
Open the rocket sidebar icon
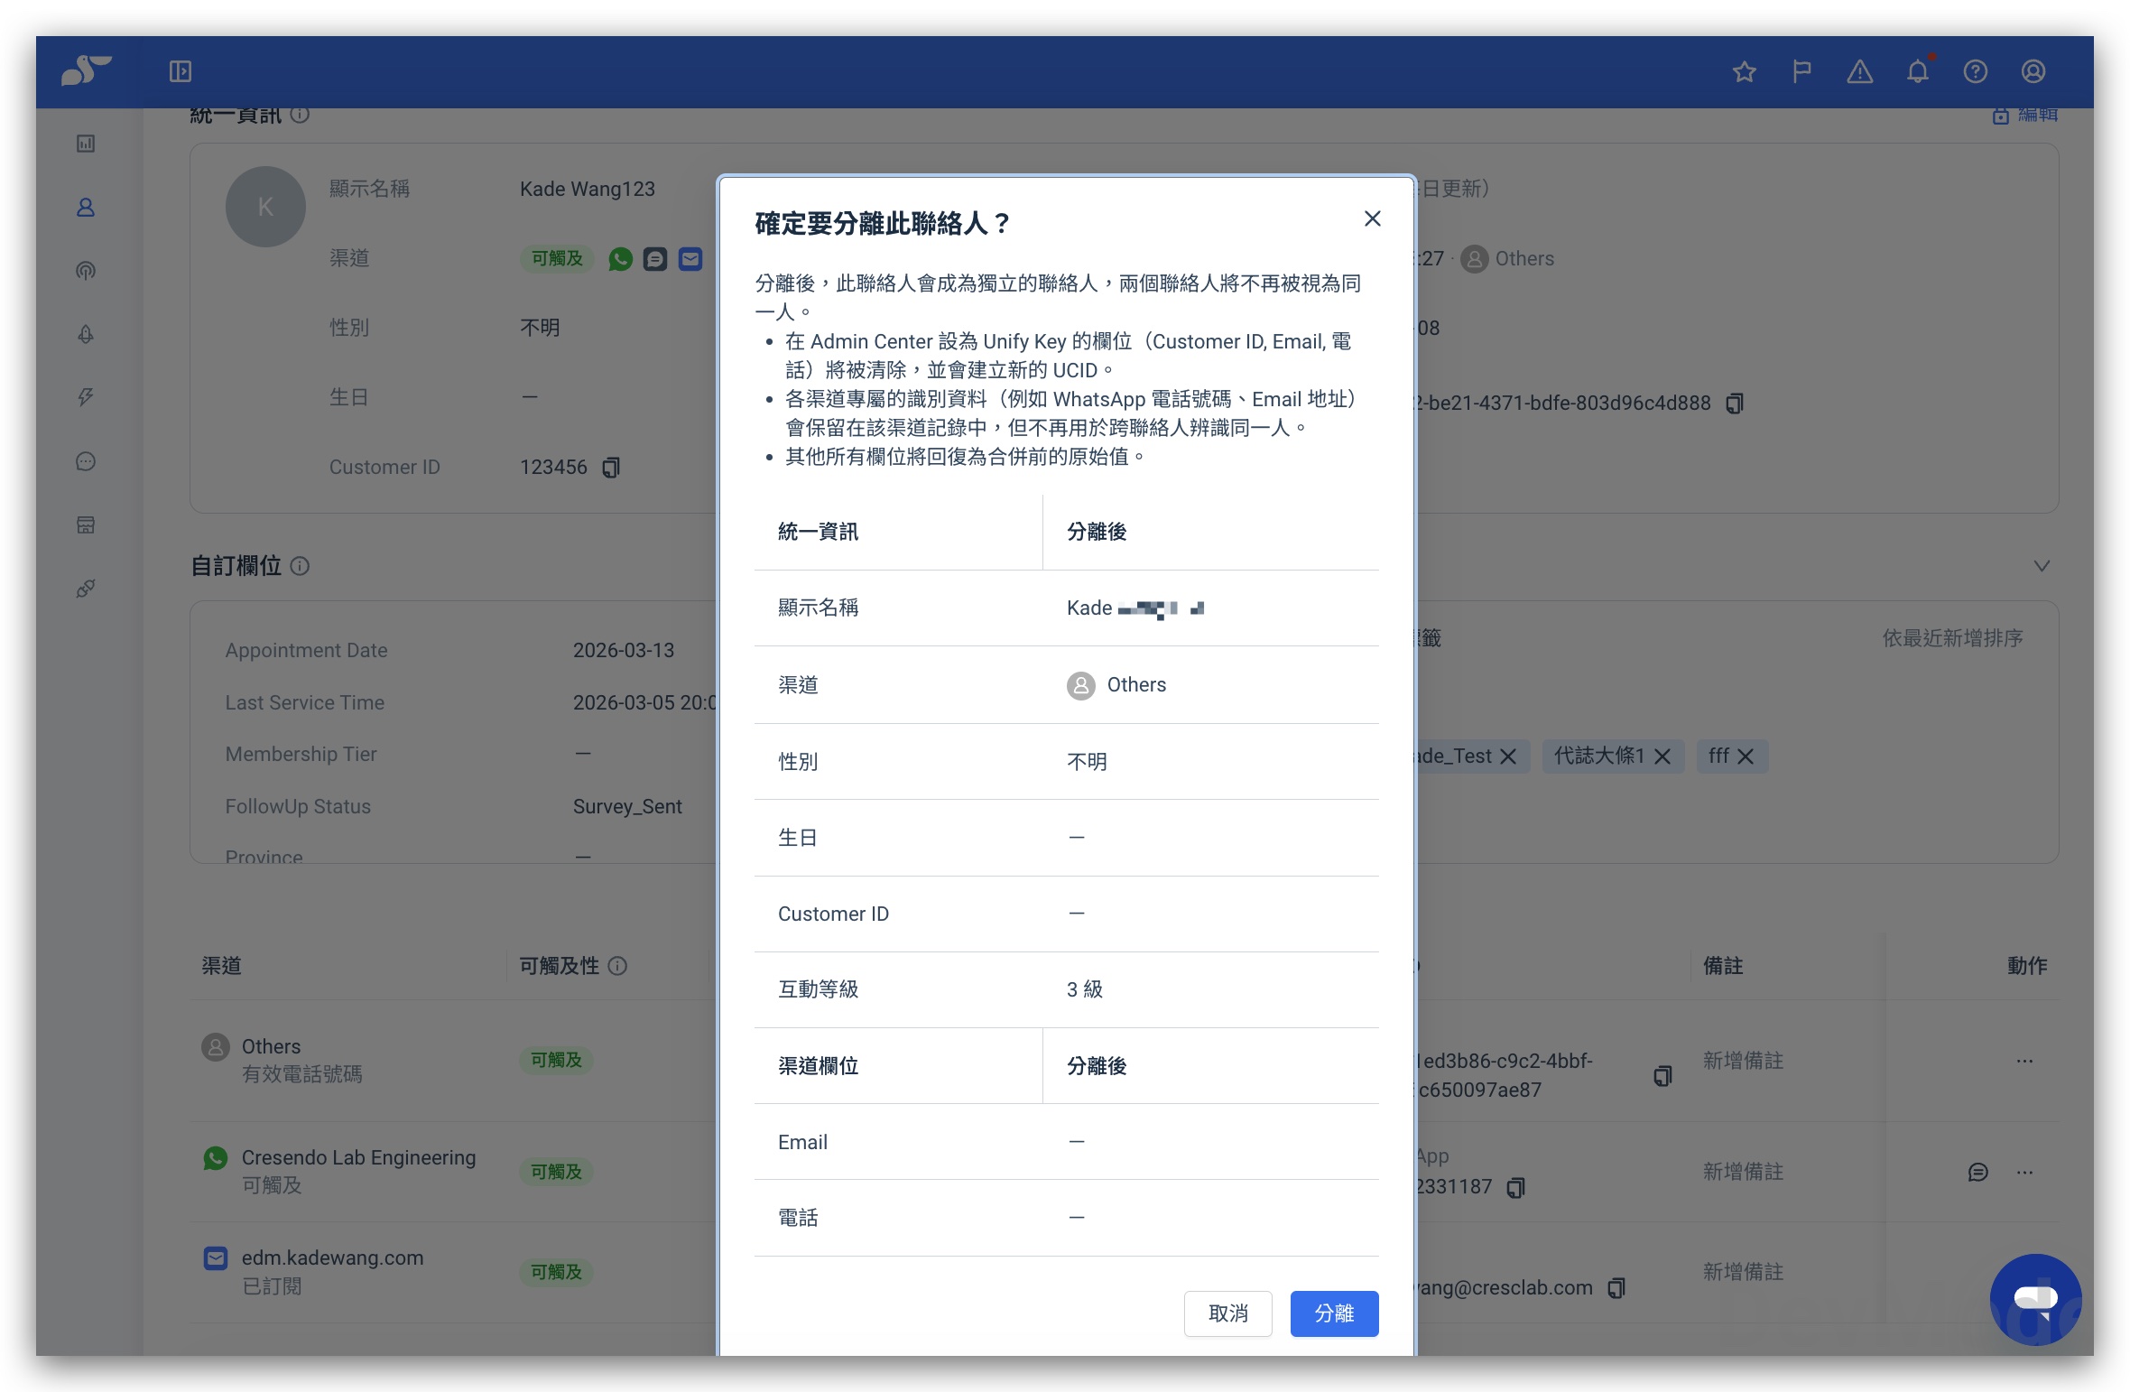point(86,334)
